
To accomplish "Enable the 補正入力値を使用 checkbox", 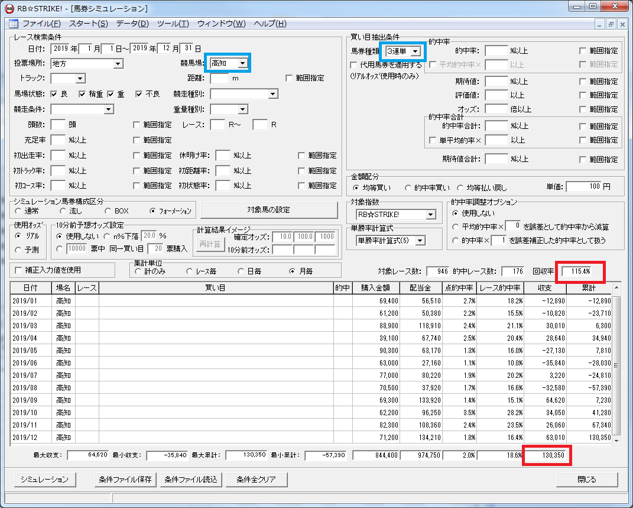I will pyautogui.click(x=18, y=270).
